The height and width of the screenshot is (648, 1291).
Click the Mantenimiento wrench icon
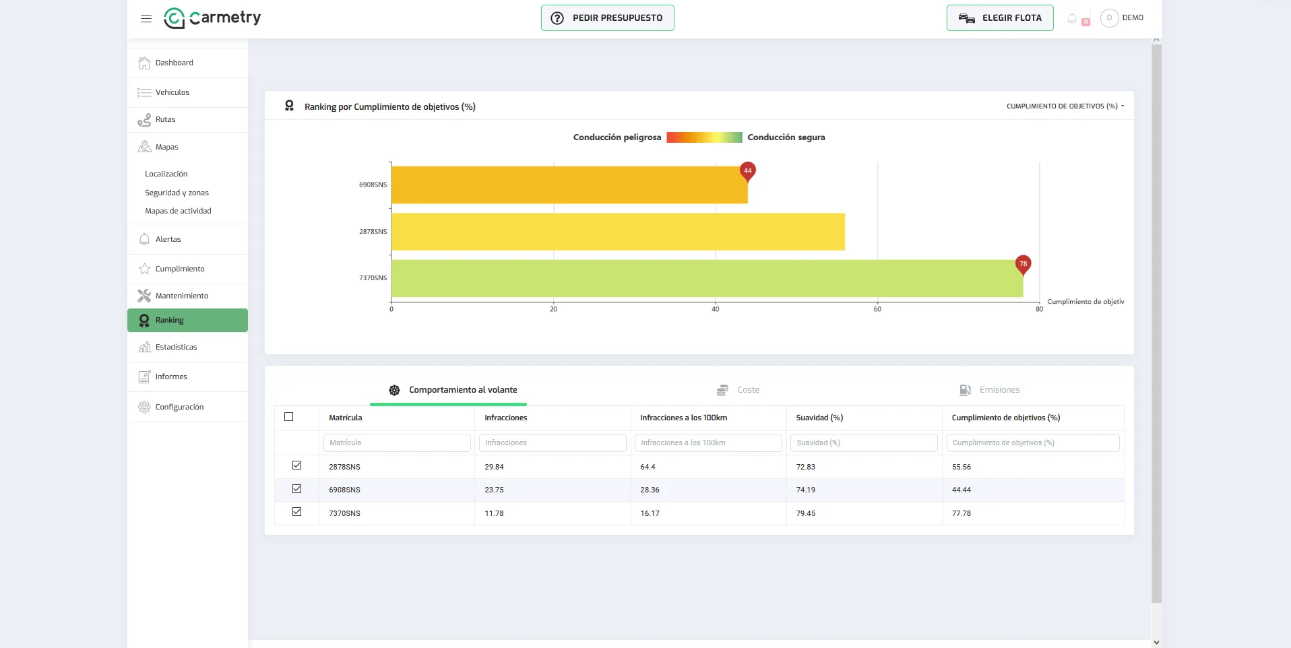coord(144,296)
